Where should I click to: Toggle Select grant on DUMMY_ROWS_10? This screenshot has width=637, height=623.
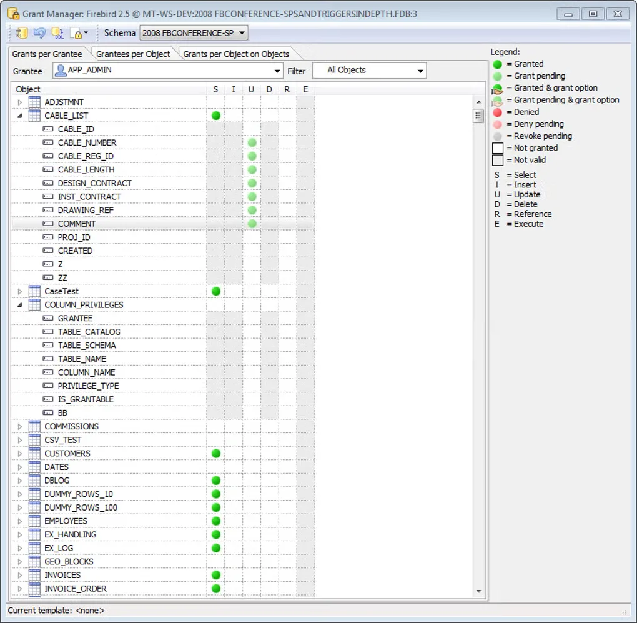click(216, 494)
